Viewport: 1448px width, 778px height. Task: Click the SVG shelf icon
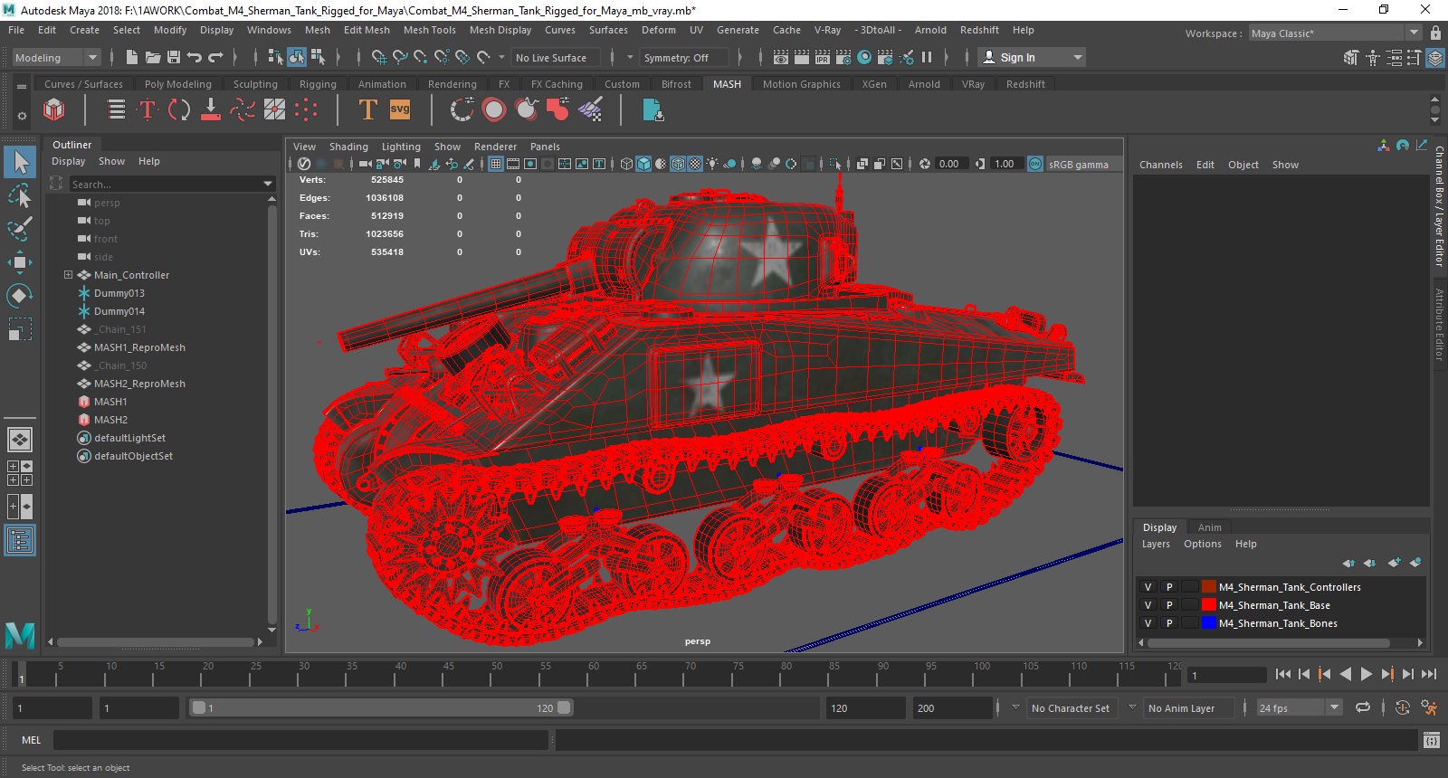click(400, 110)
